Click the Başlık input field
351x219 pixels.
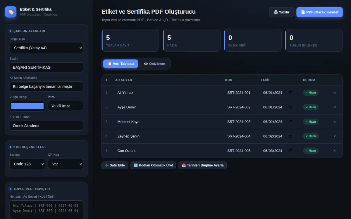(47, 67)
